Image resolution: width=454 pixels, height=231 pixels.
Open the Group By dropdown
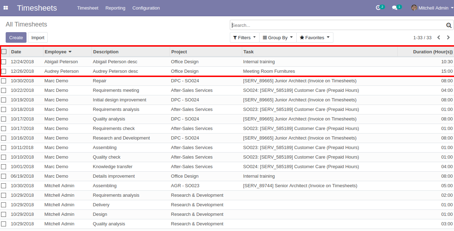coord(278,37)
